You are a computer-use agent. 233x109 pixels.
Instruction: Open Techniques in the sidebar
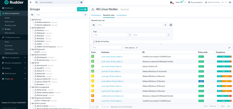click(9, 49)
